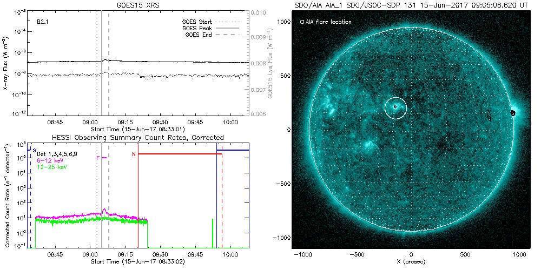The image size is (541, 270).
Task: Click the black contour blob at the right solar limb
Action: point(513,113)
